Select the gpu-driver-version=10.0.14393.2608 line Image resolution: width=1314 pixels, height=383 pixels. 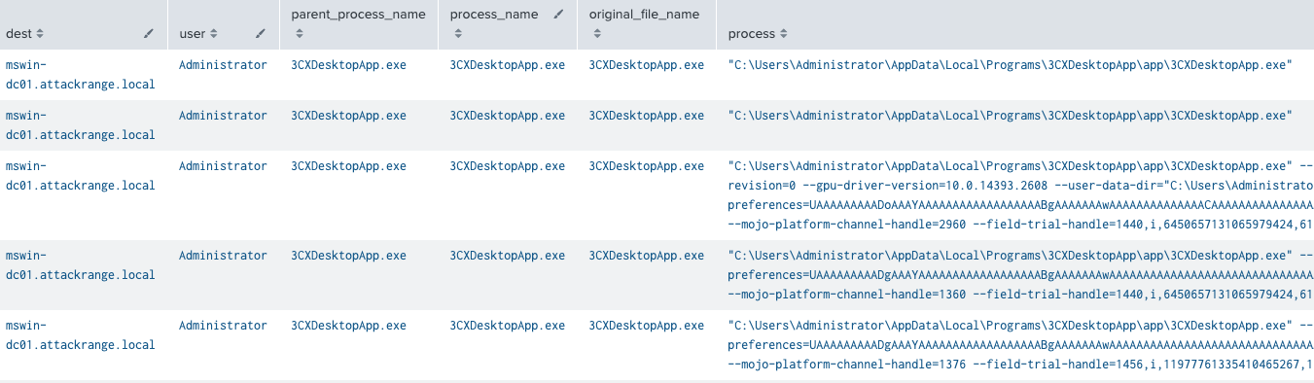click(x=1021, y=186)
